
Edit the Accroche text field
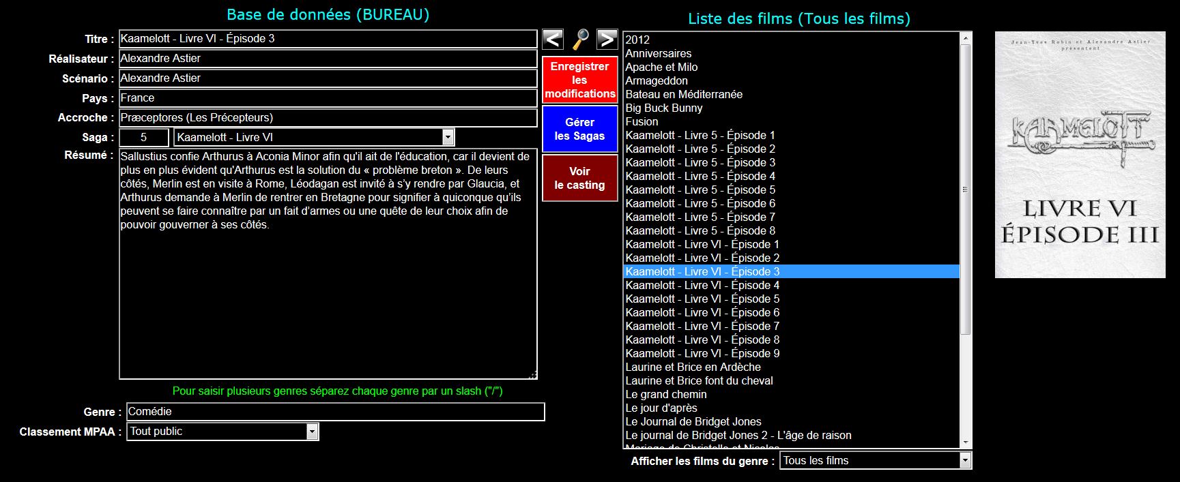tap(328, 118)
